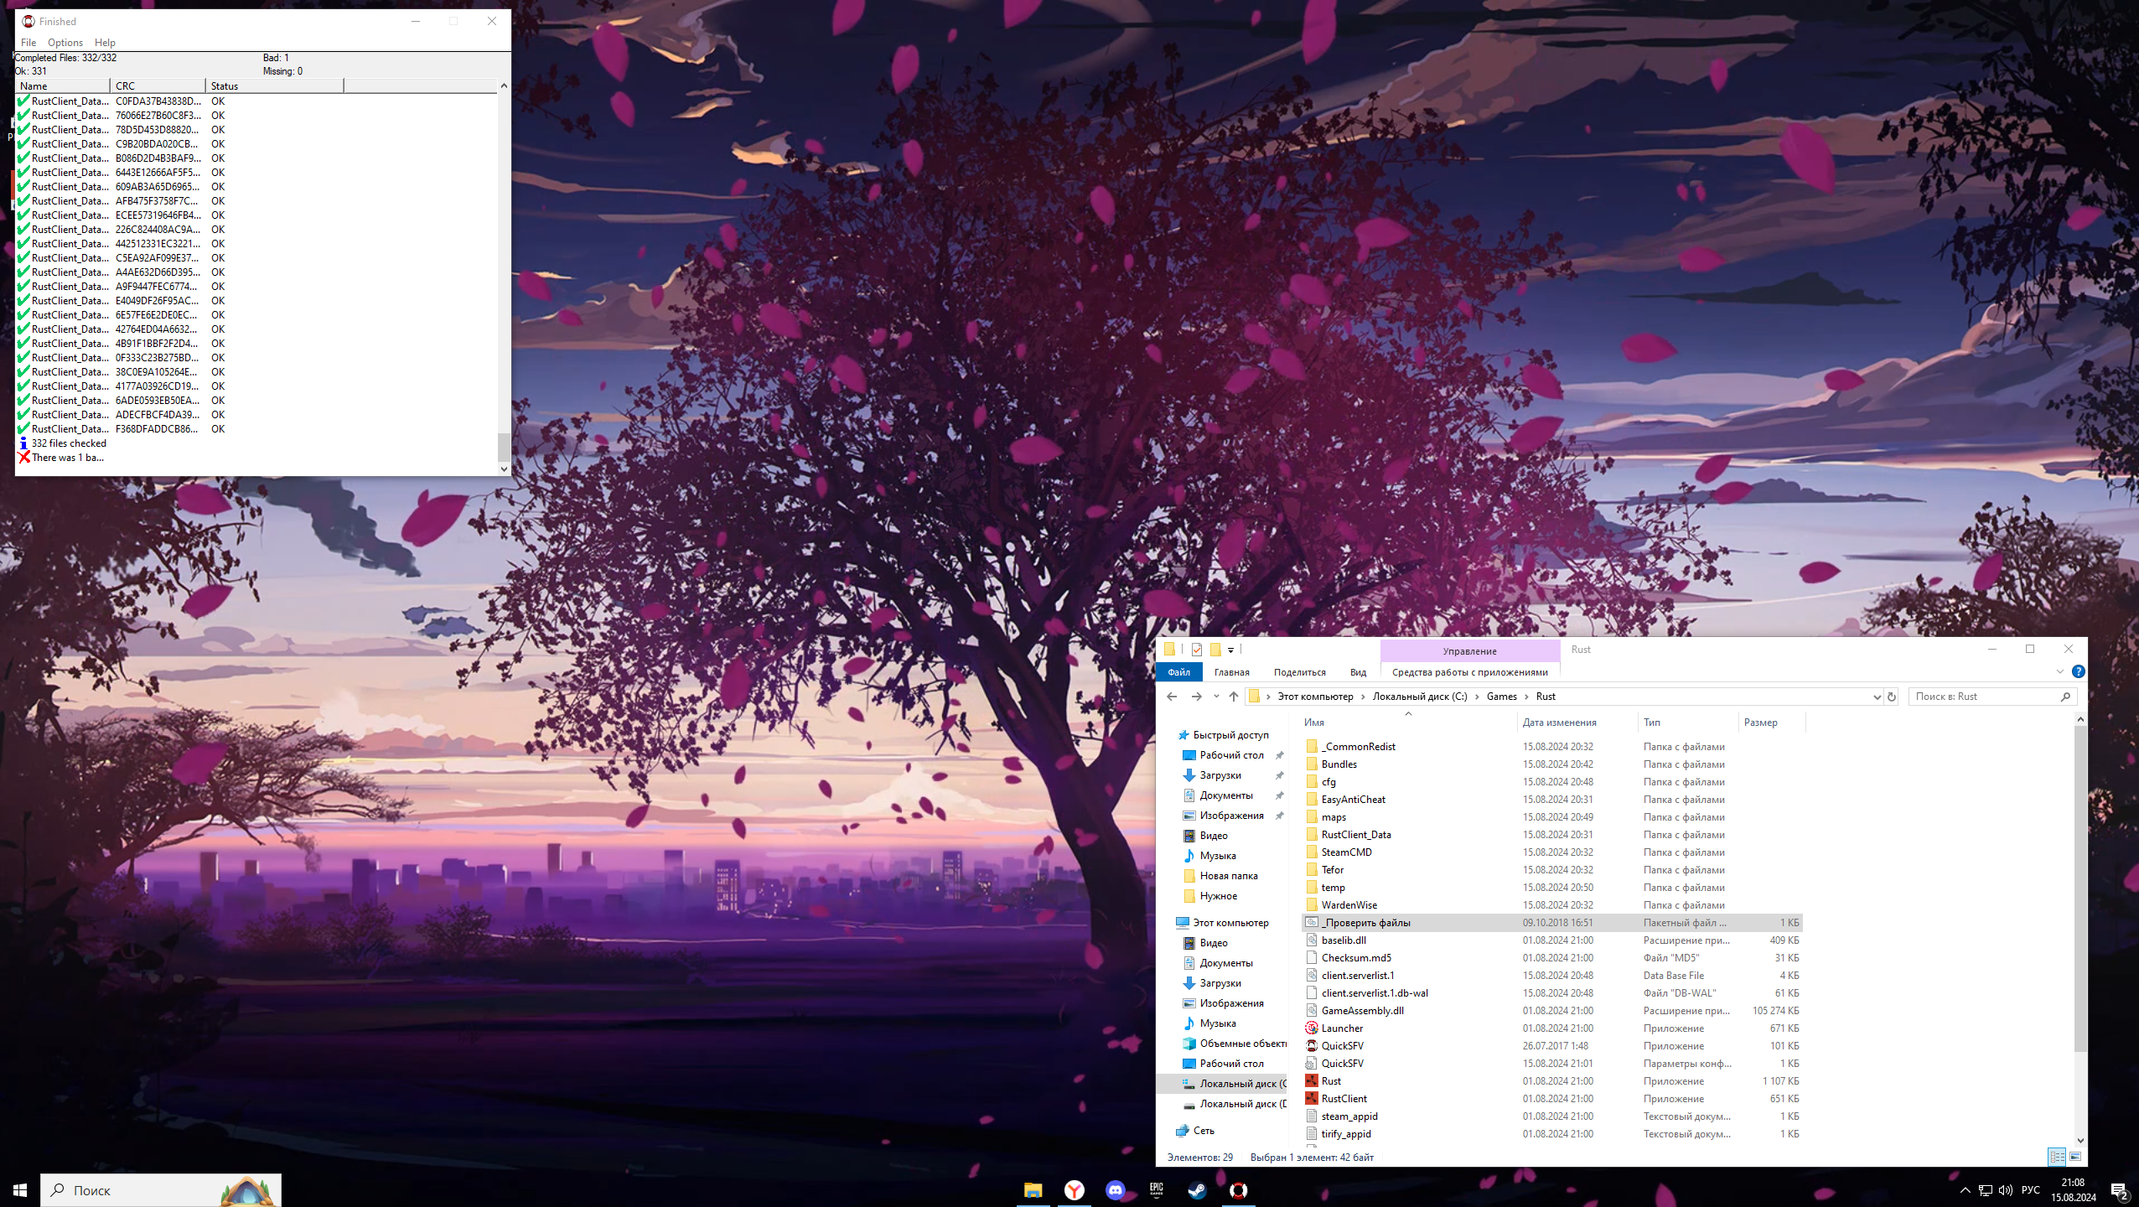Switch to QuickSFV taskbar icon
Screen dimensions: 2139x1207
click(x=1238, y=1190)
